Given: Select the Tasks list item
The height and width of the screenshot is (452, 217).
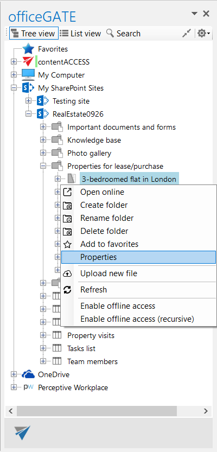Looking at the screenshot, I should point(81,348).
